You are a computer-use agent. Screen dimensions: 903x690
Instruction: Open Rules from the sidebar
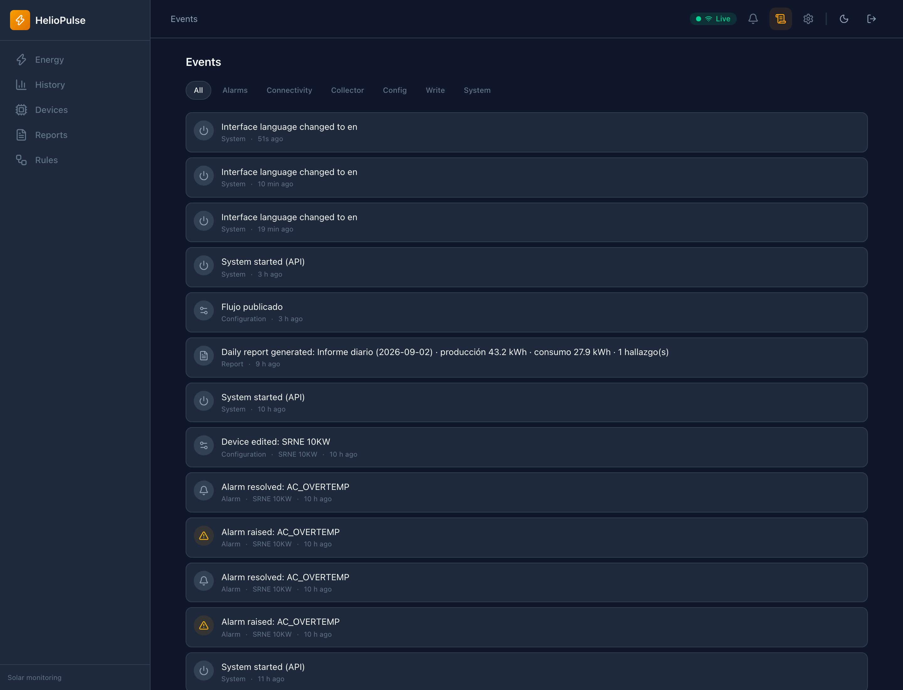[x=75, y=160]
